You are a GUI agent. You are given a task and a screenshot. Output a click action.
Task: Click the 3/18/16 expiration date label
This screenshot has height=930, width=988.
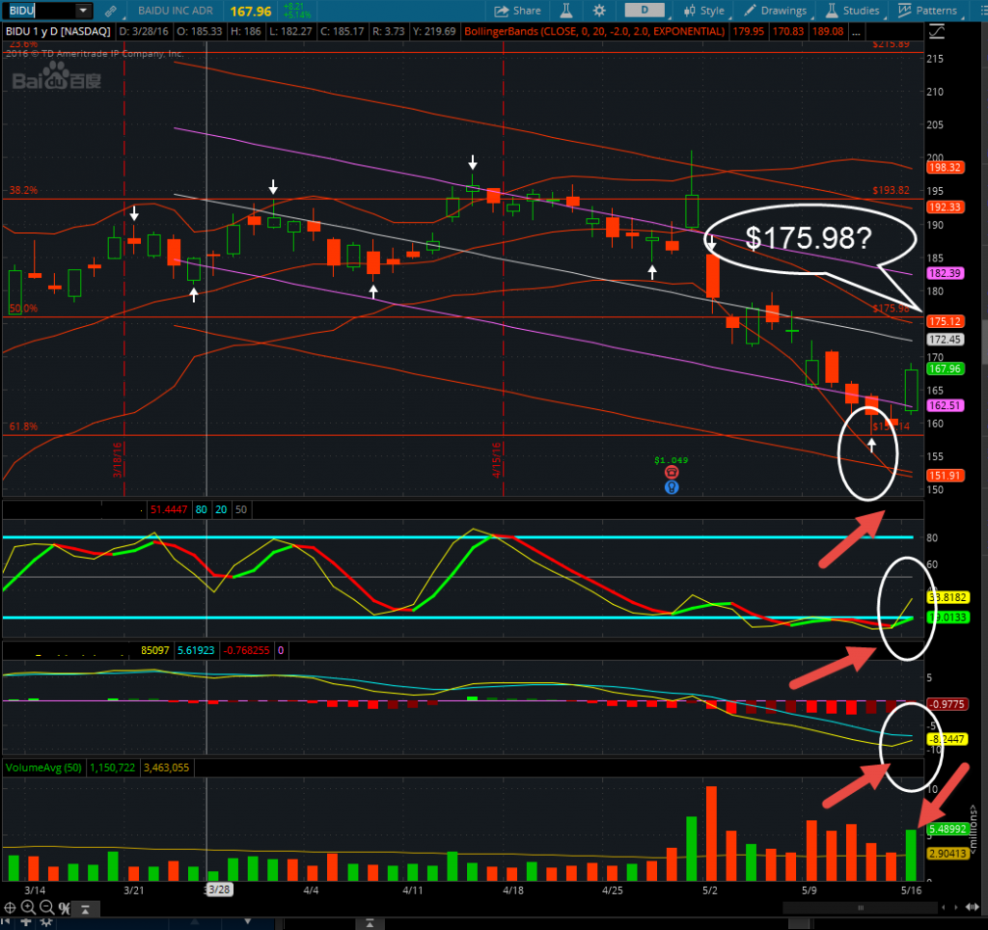tap(117, 459)
